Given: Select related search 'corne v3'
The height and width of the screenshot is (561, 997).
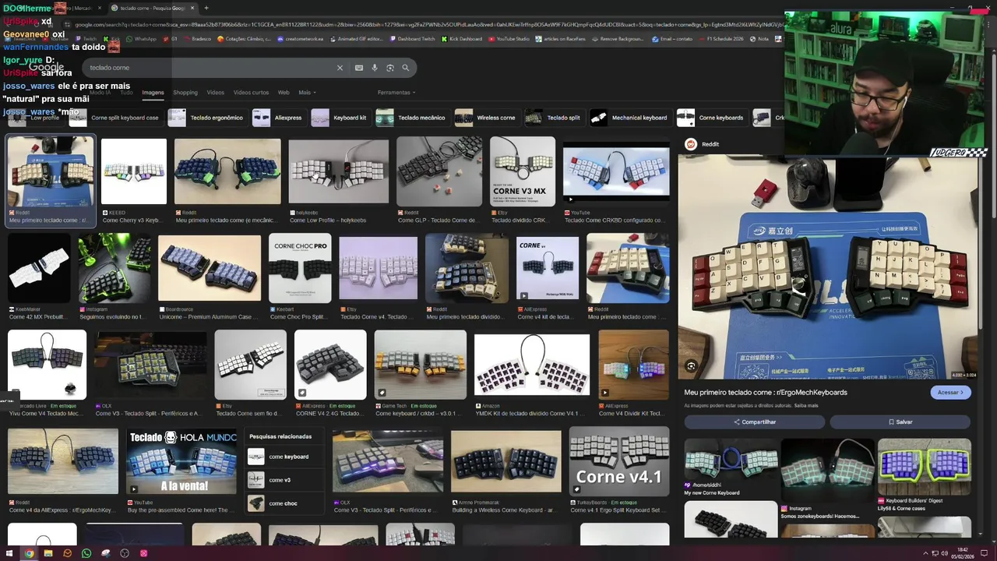Looking at the screenshot, I should [284, 480].
